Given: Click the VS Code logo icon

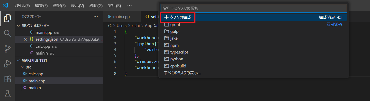Looking at the screenshot, I should pyautogui.click(x=6, y=6).
